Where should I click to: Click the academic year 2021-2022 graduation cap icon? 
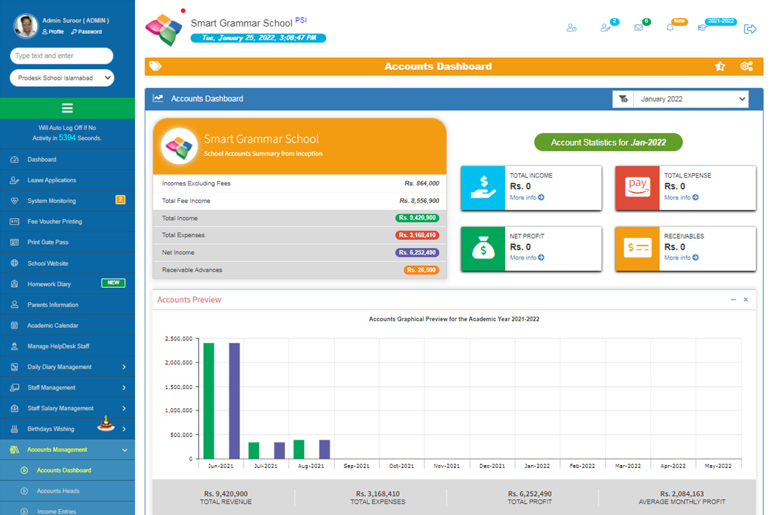[702, 28]
